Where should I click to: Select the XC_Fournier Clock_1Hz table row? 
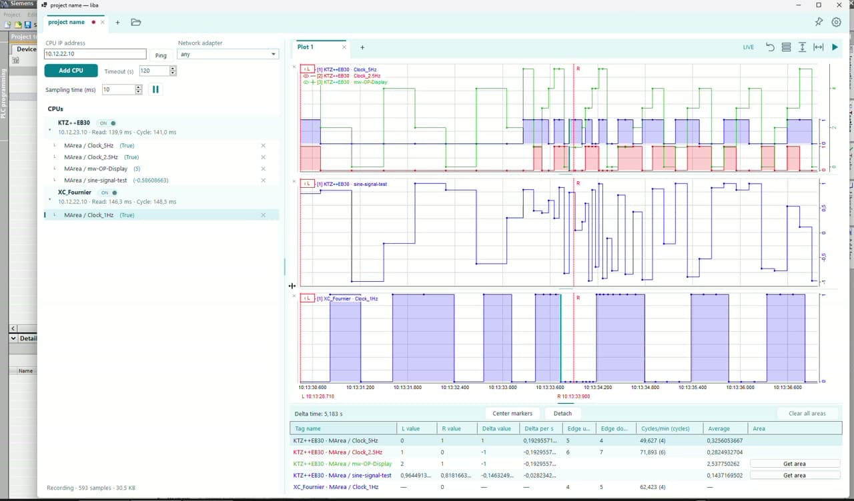coord(566,487)
